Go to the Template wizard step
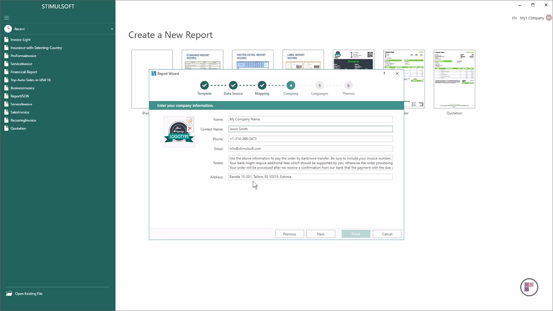The width and height of the screenshot is (553, 311). point(204,88)
